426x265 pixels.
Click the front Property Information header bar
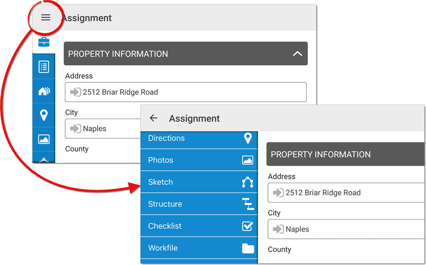point(345,154)
